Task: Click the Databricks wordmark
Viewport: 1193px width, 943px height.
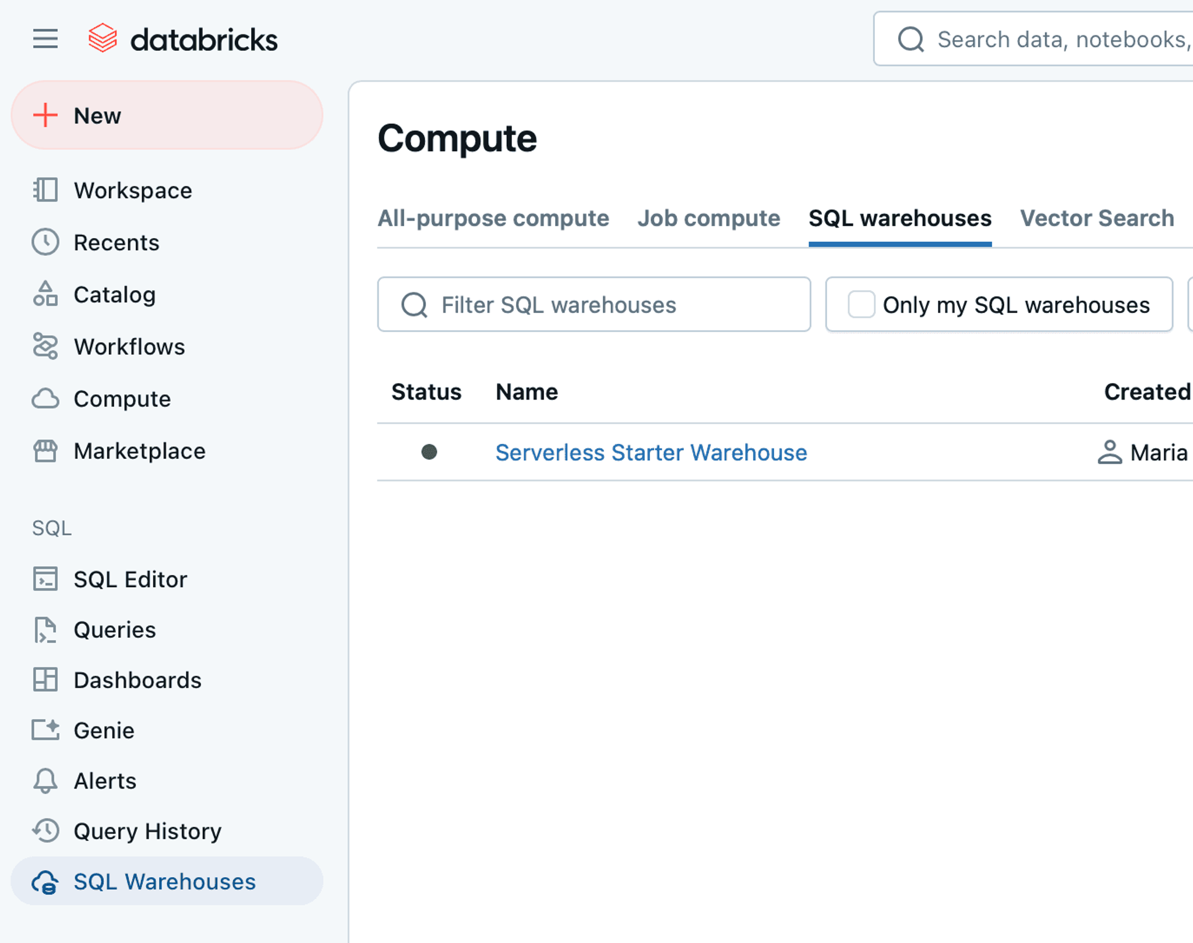Action: click(204, 40)
